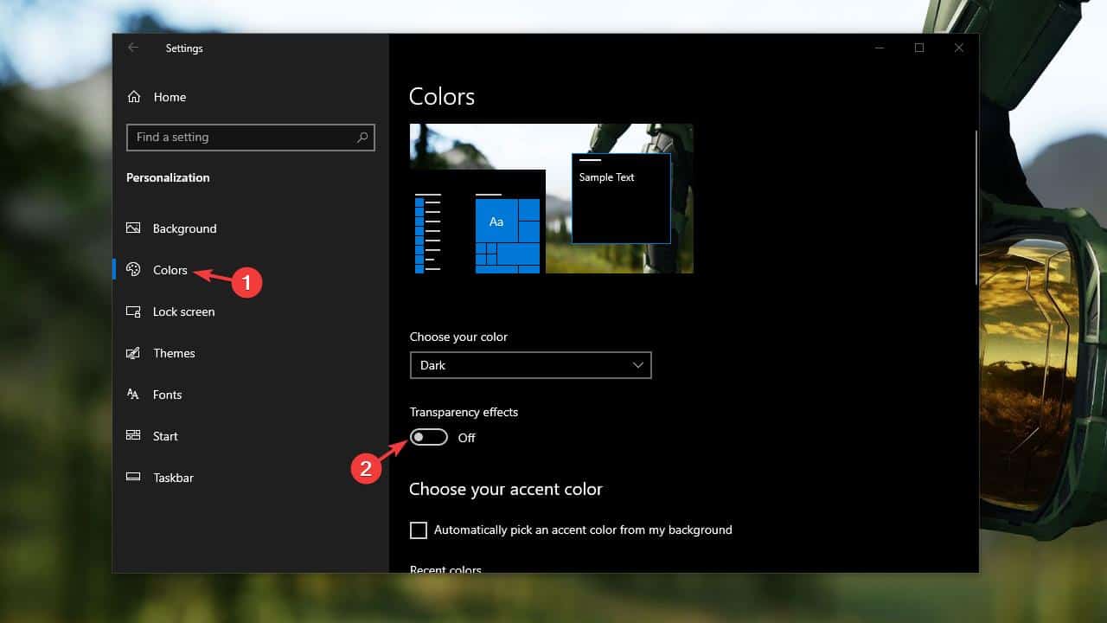Click the Colors palette icon
Image resolution: width=1107 pixels, height=623 pixels.
pyautogui.click(x=133, y=270)
